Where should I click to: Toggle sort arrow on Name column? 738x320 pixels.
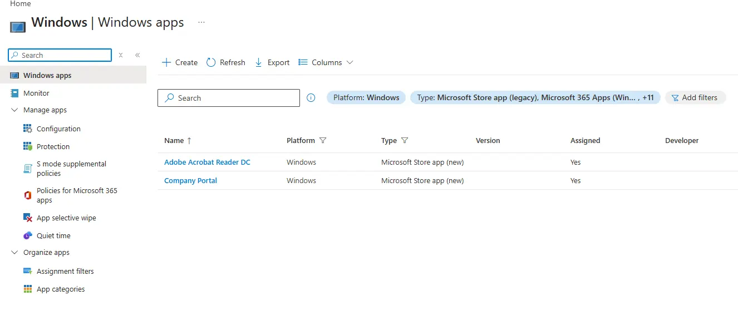click(189, 141)
